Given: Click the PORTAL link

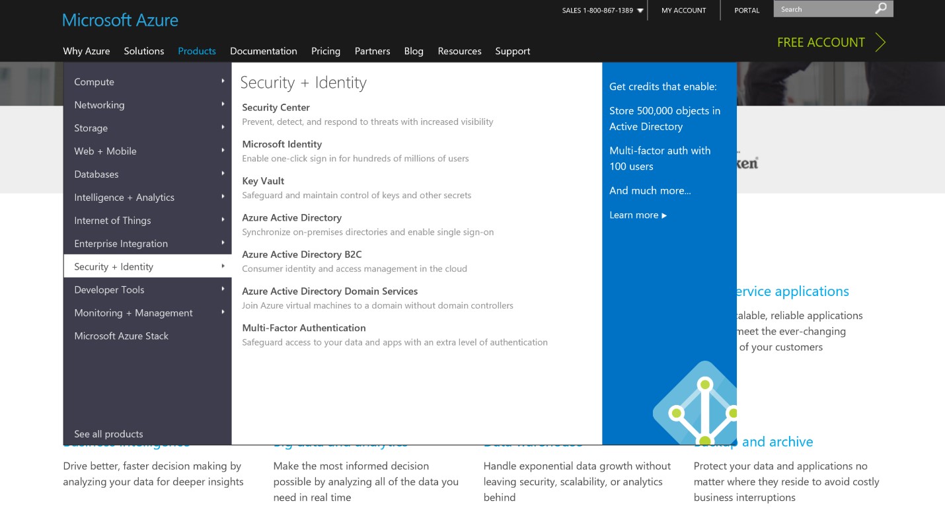Looking at the screenshot, I should tap(746, 10).
